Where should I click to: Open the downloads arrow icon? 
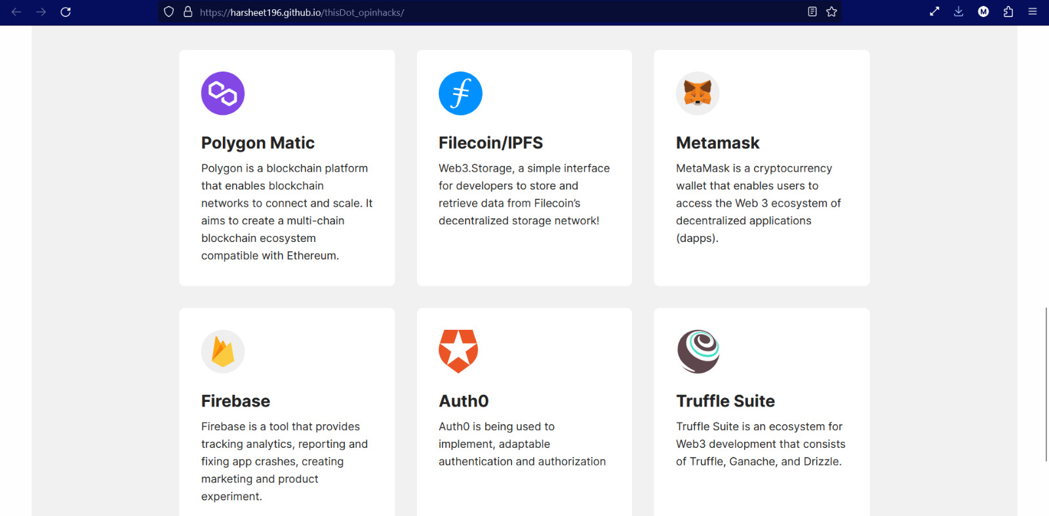pos(959,12)
